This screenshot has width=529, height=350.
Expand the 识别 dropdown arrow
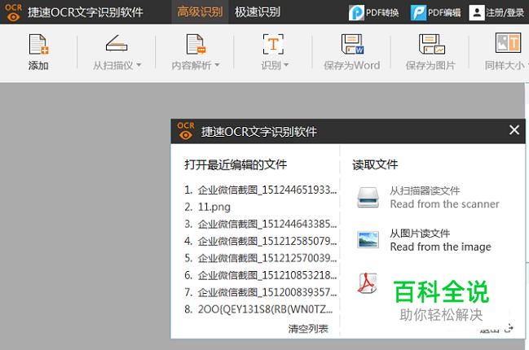286,64
